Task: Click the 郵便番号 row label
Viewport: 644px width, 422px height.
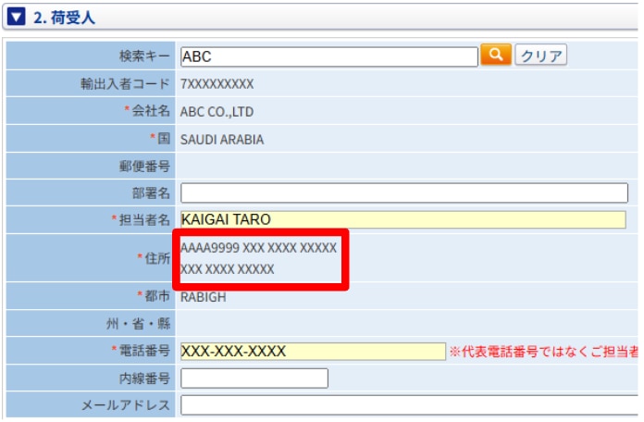Action: pos(139,167)
